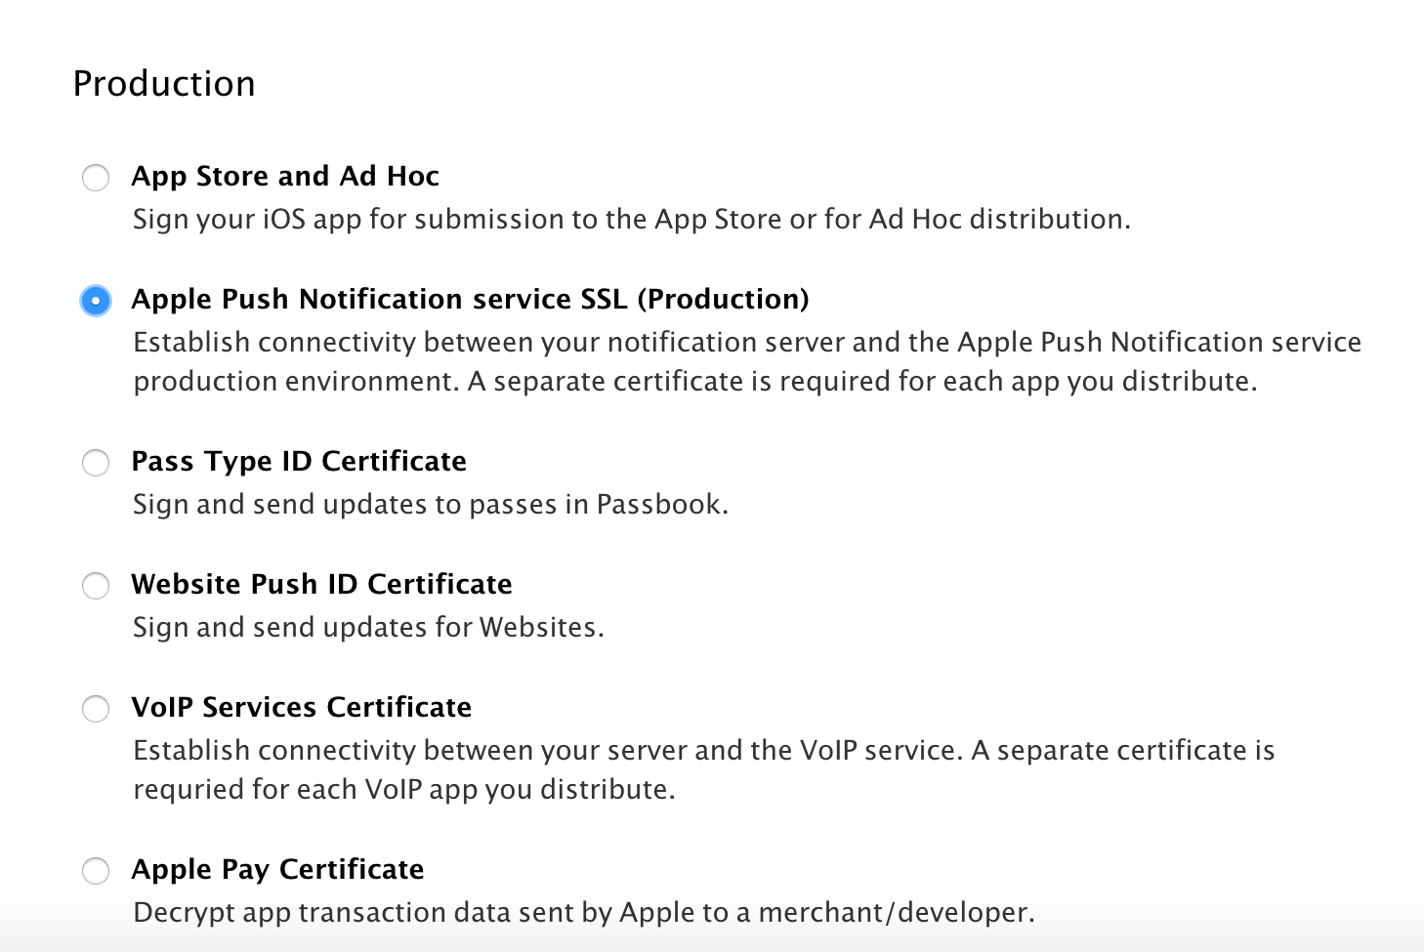Screen dimensions: 1424x952
Task: Click the 'App Store and Ad Hoc' label
Action: coord(285,177)
